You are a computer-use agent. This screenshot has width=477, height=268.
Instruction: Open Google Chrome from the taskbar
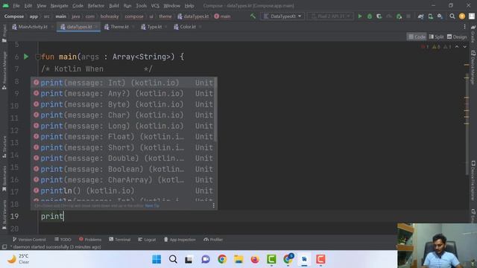click(x=222, y=259)
